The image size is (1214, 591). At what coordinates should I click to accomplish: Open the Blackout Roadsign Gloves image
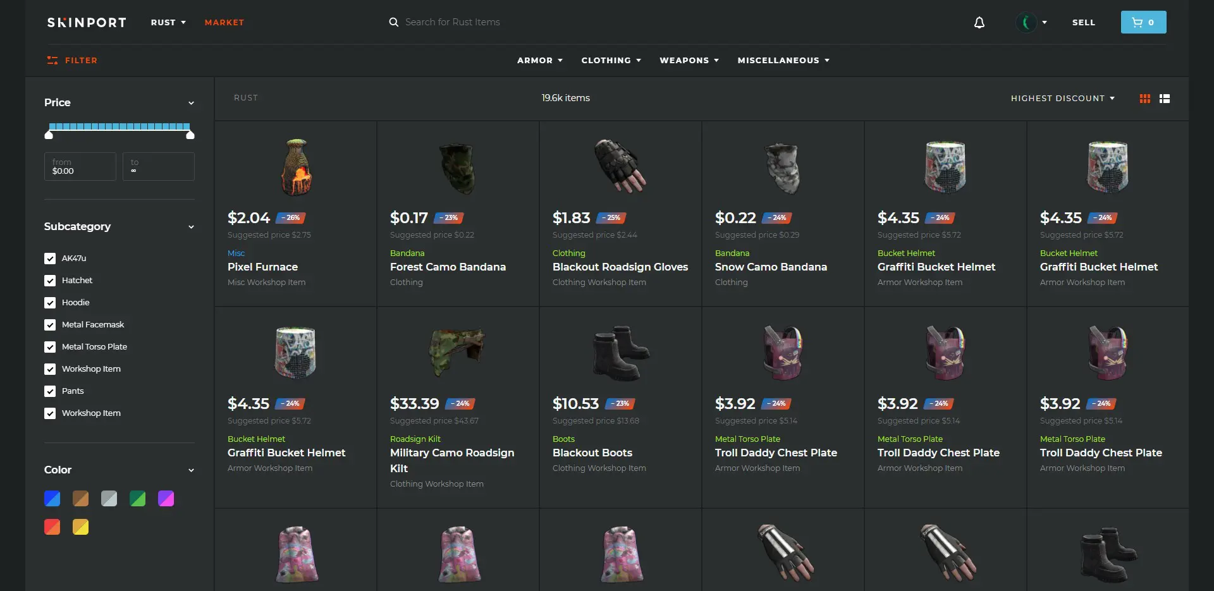click(x=620, y=166)
